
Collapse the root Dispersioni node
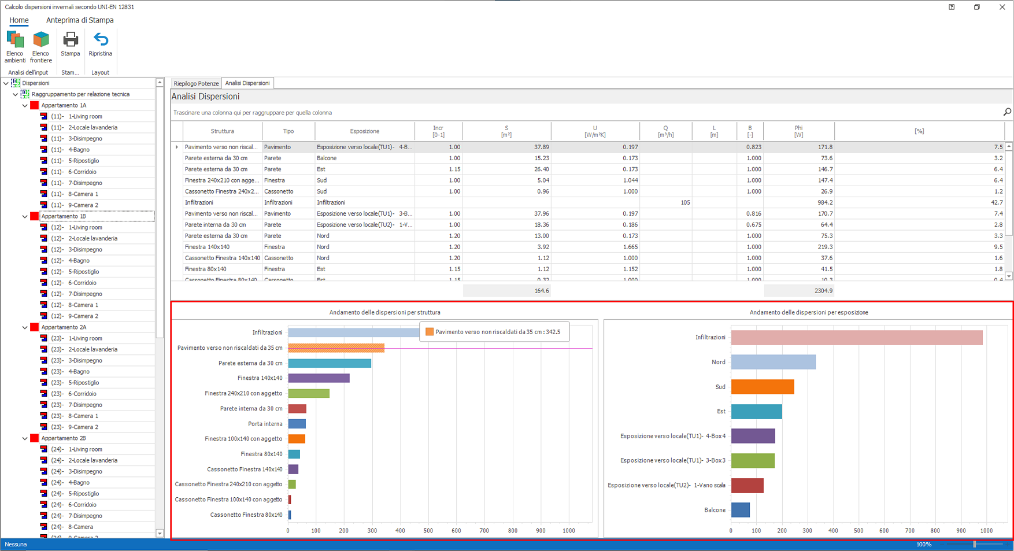point(6,83)
